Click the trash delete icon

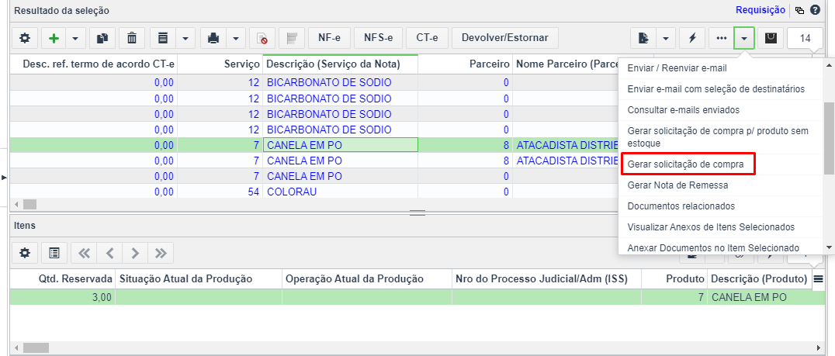click(131, 38)
